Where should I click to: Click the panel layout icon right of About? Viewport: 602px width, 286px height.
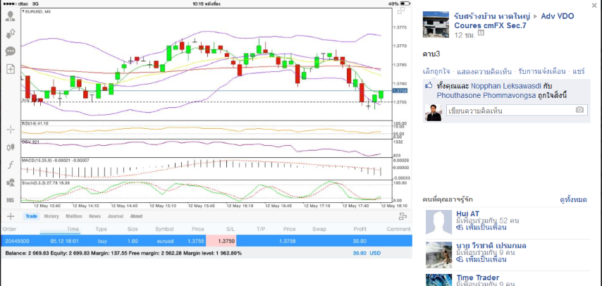403,216
